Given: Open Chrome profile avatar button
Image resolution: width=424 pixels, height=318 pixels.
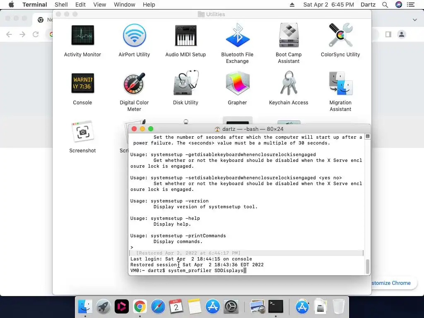Looking at the screenshot, I should click(402, 34).
